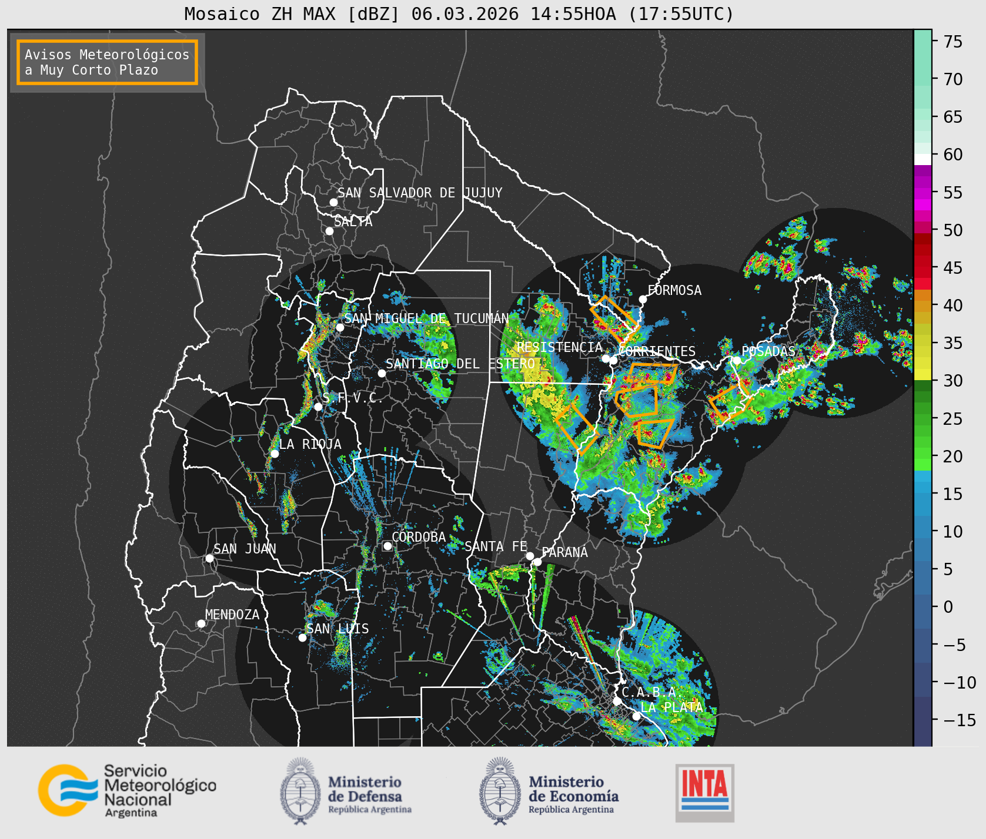Click the CORDOBA label
Screen dimensions: 986x839
(419, 537)
